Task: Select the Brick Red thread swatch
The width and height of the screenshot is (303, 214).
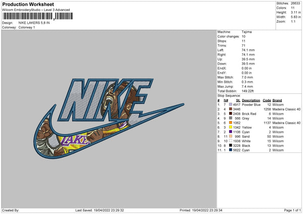Action: click(231, 114)
